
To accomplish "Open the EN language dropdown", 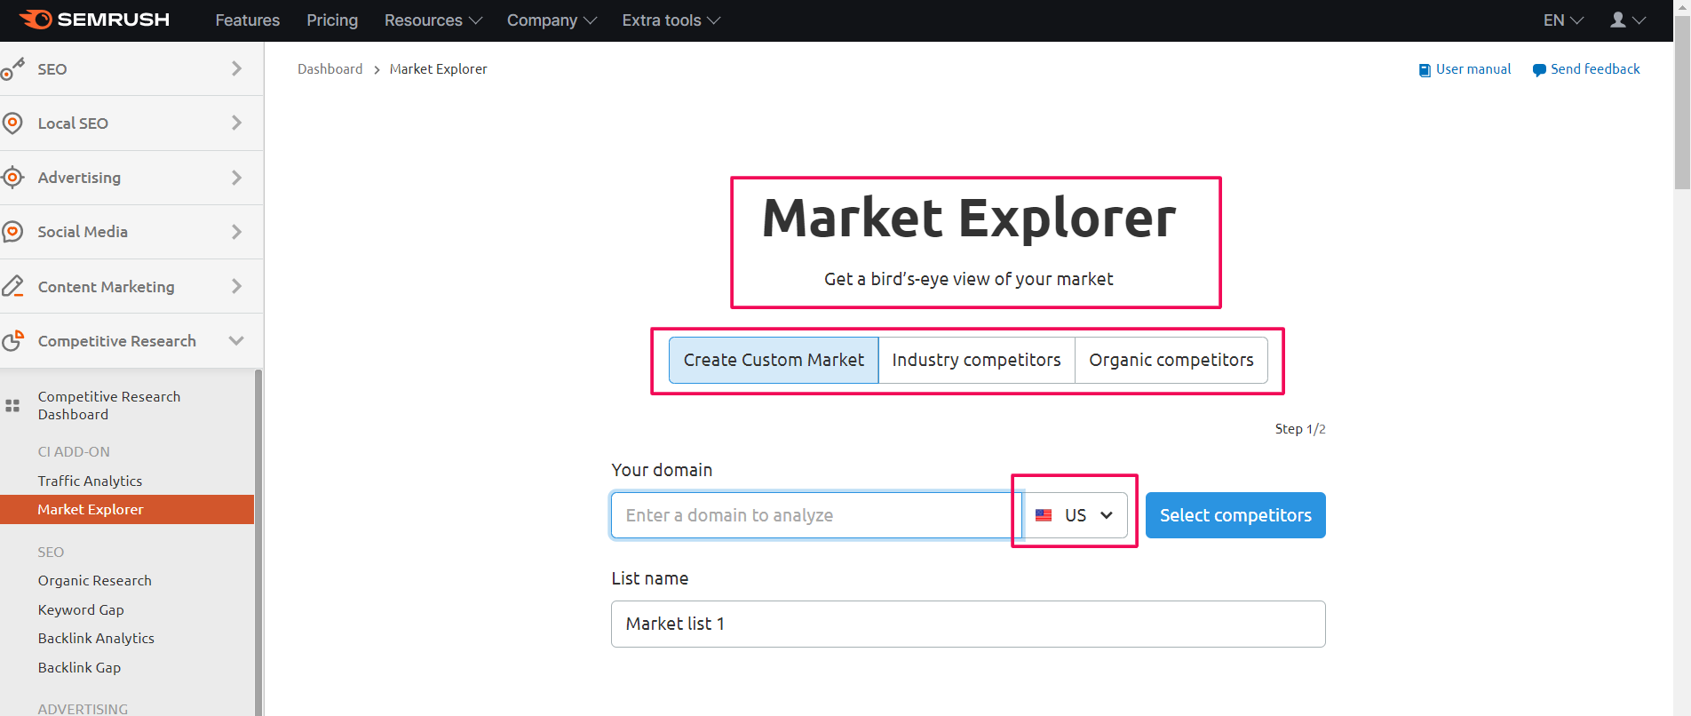I will coord(1563,20).
